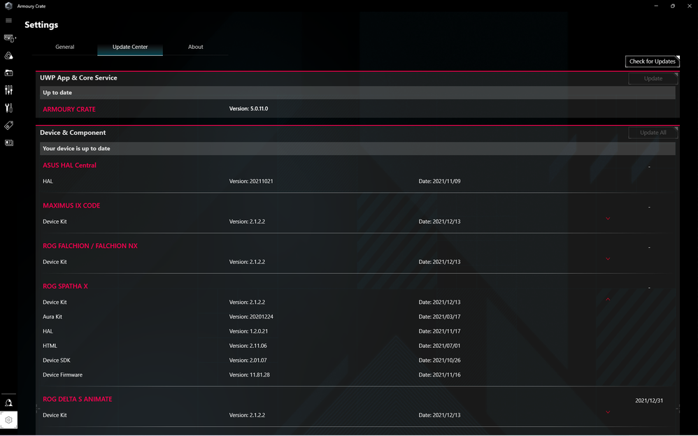Click the UWP App & Core Service header
This screenshot has height=436, width=698.
[78, 78]
